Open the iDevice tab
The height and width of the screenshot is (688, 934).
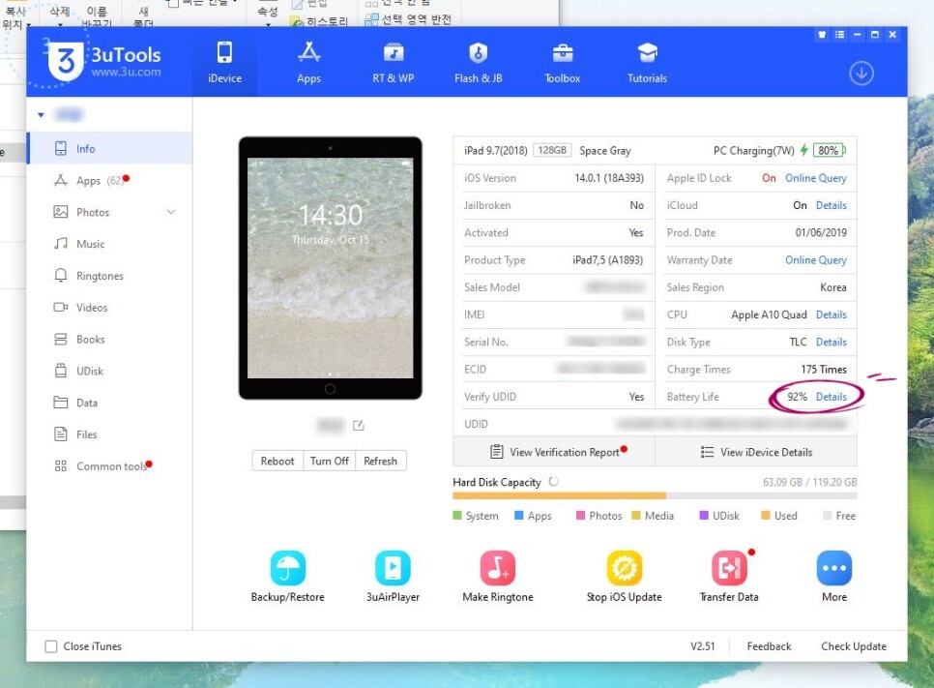click(x=224, y=61)
